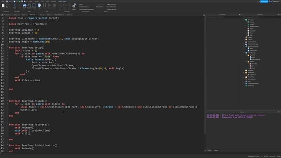Viewport: 281px width, 158px height.
Task: Click the Pause playback icon
Action: [x=44, y=5]
